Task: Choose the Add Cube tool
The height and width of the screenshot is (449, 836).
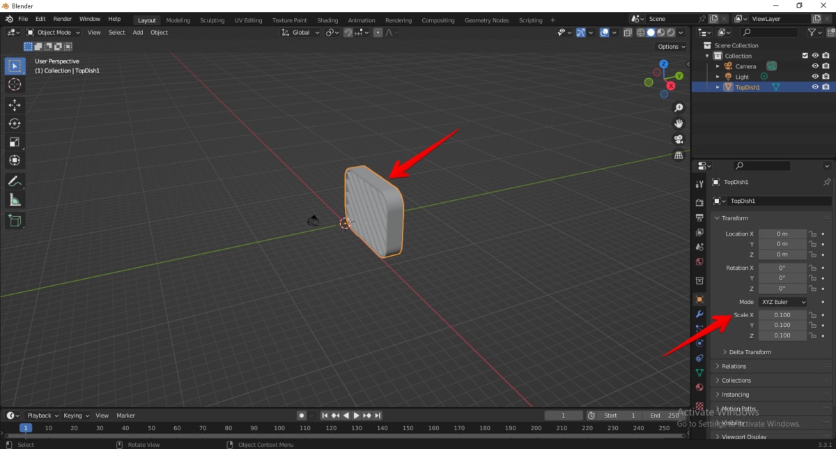Action: [15, 221]
